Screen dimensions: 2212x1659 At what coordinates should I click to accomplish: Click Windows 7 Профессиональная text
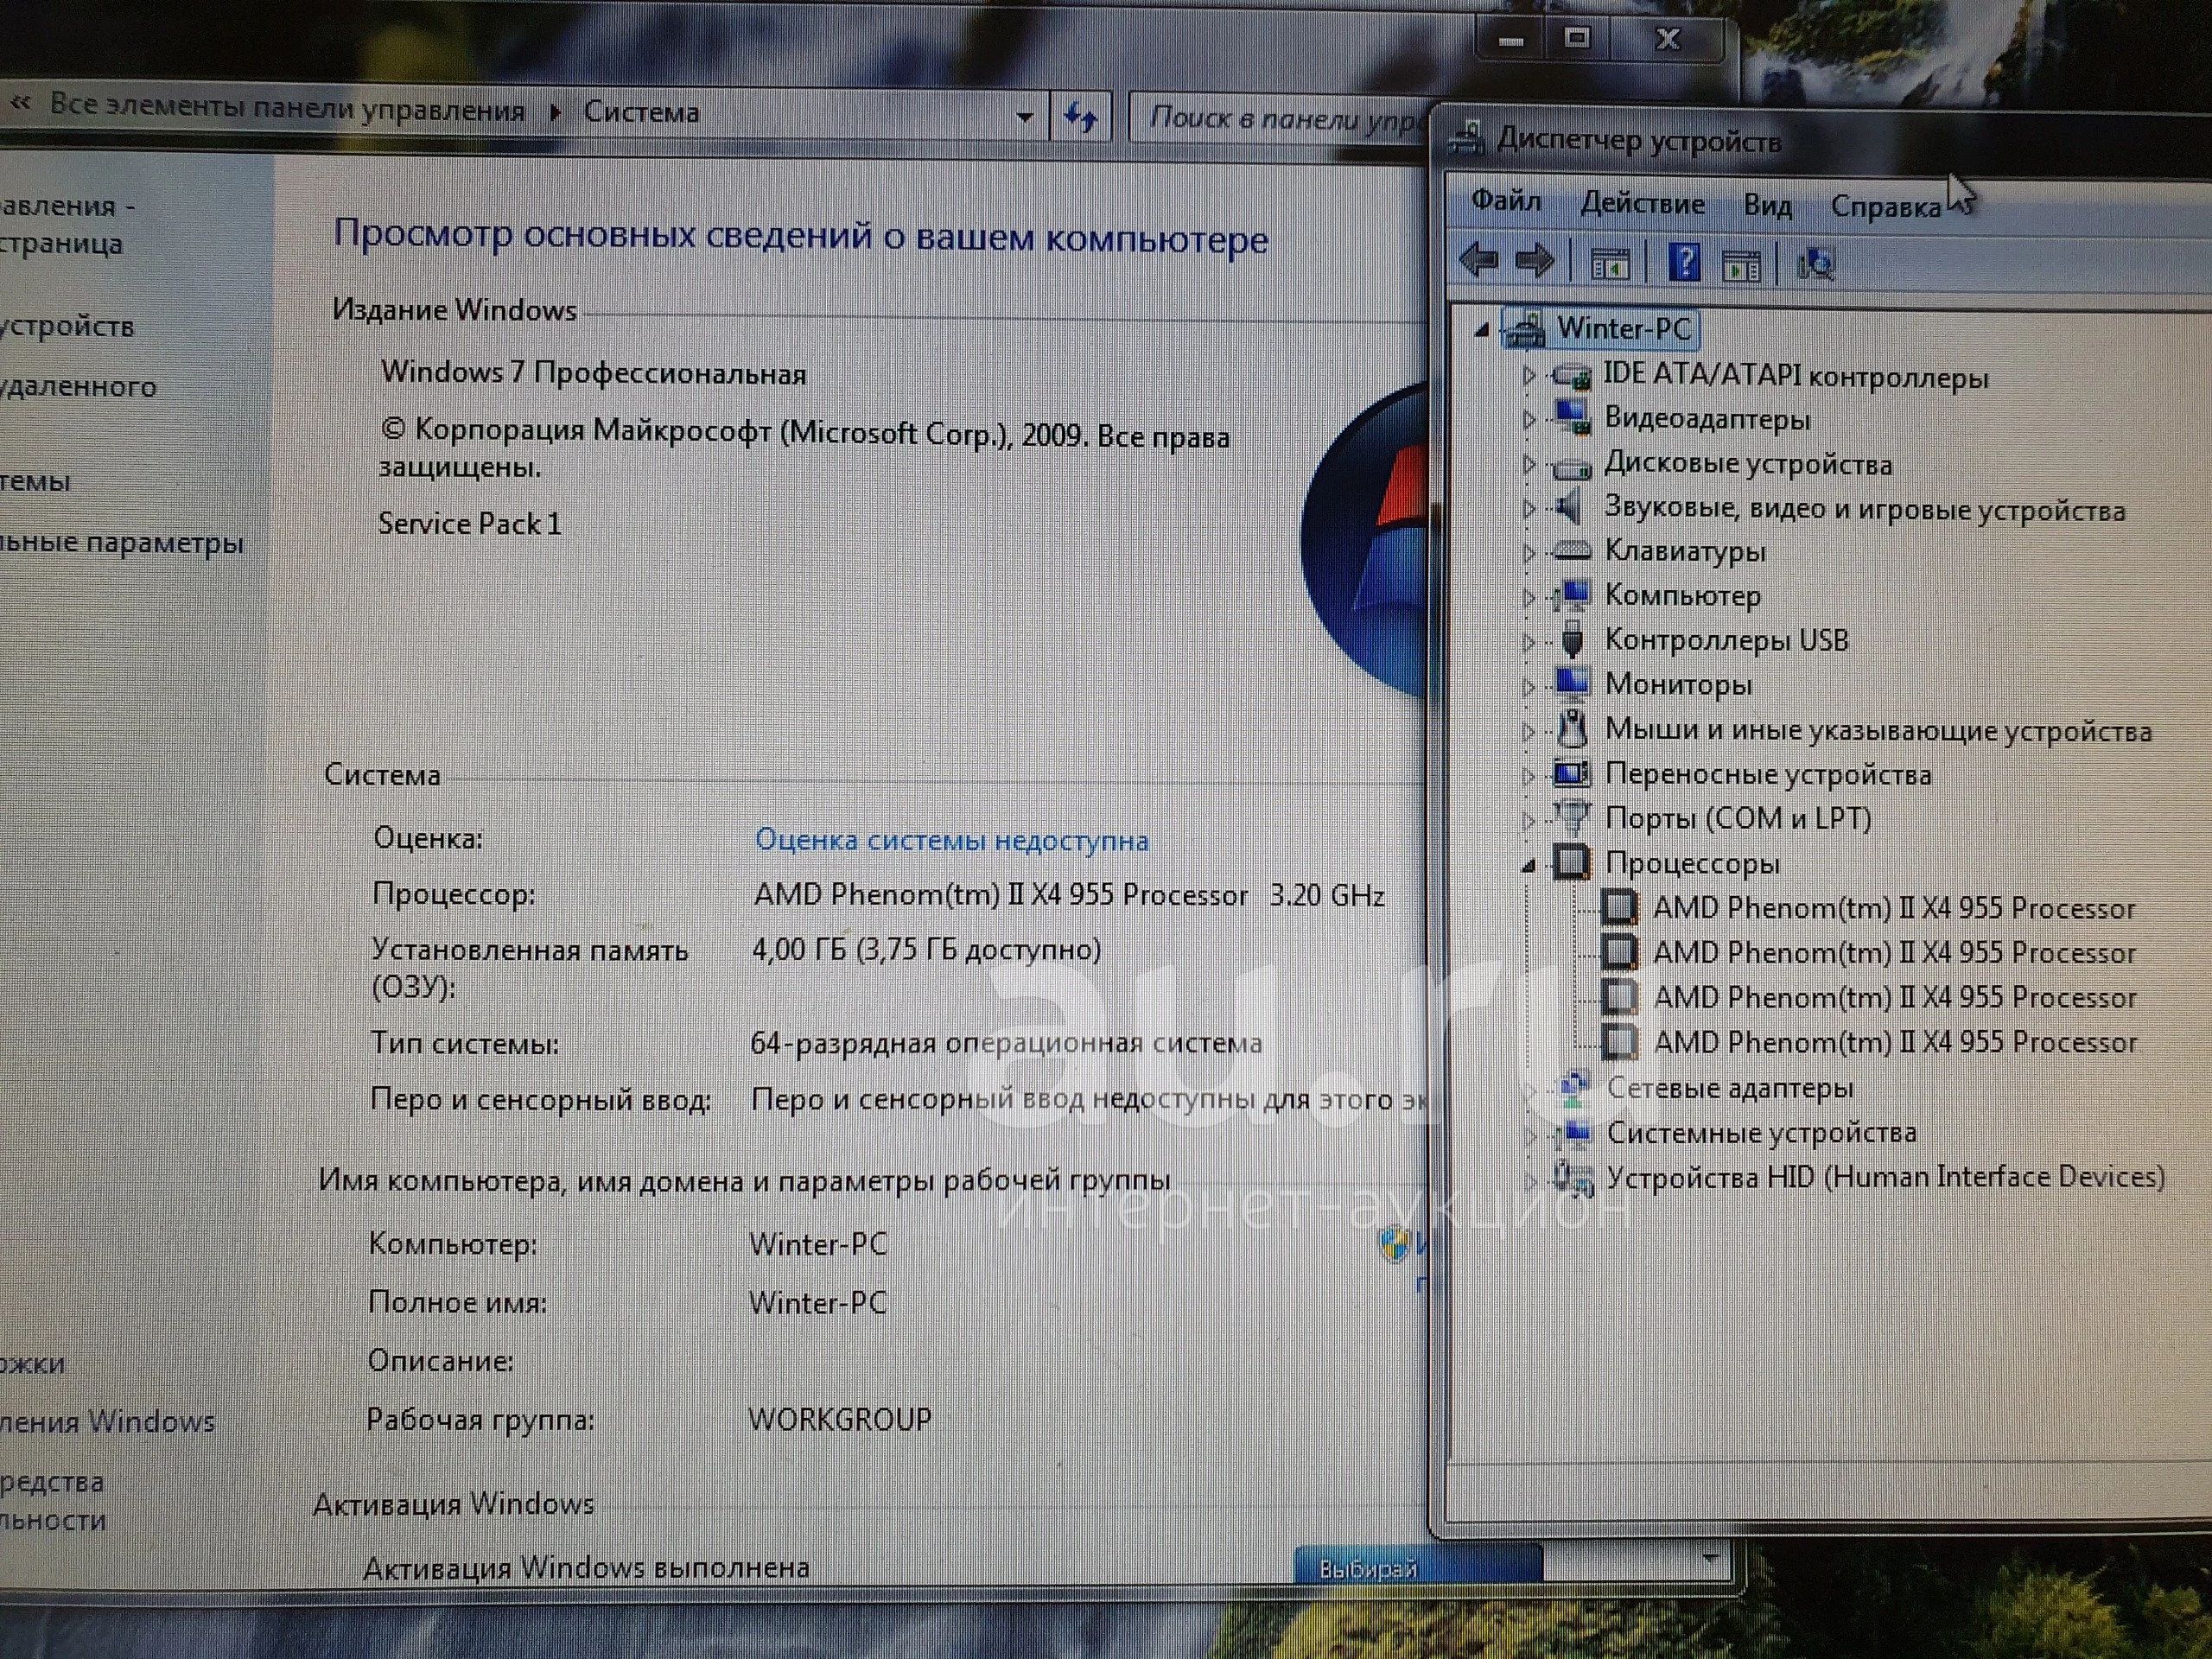coord(593,373)
